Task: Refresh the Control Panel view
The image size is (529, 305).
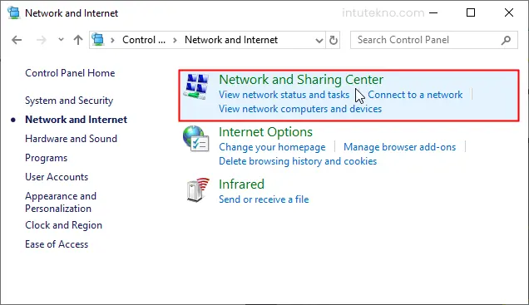Action: click(x=333, y=40)
